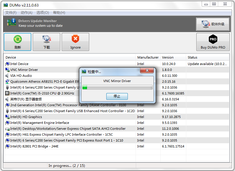Click the SATA AHCI Controller drive icon
This screenshot has width=235, height=171.
7,129
